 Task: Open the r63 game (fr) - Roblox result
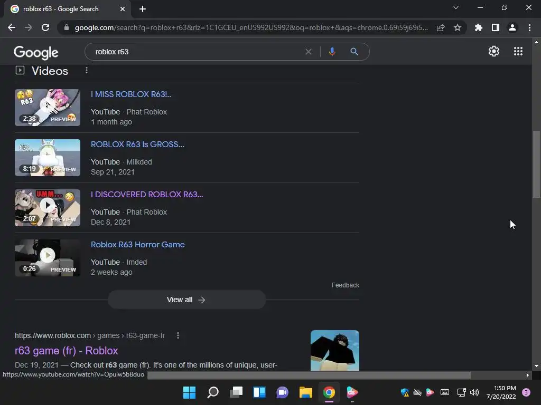pos(66,351)
